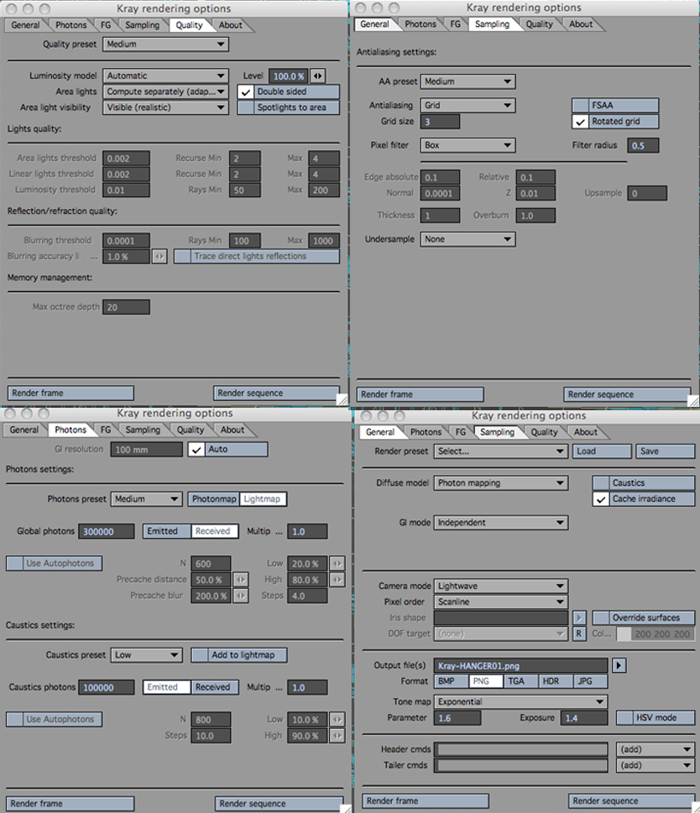Click the color swatch beside the 200 200 200 values
Screen dimensions: 700x813
[x=624, y=634]
